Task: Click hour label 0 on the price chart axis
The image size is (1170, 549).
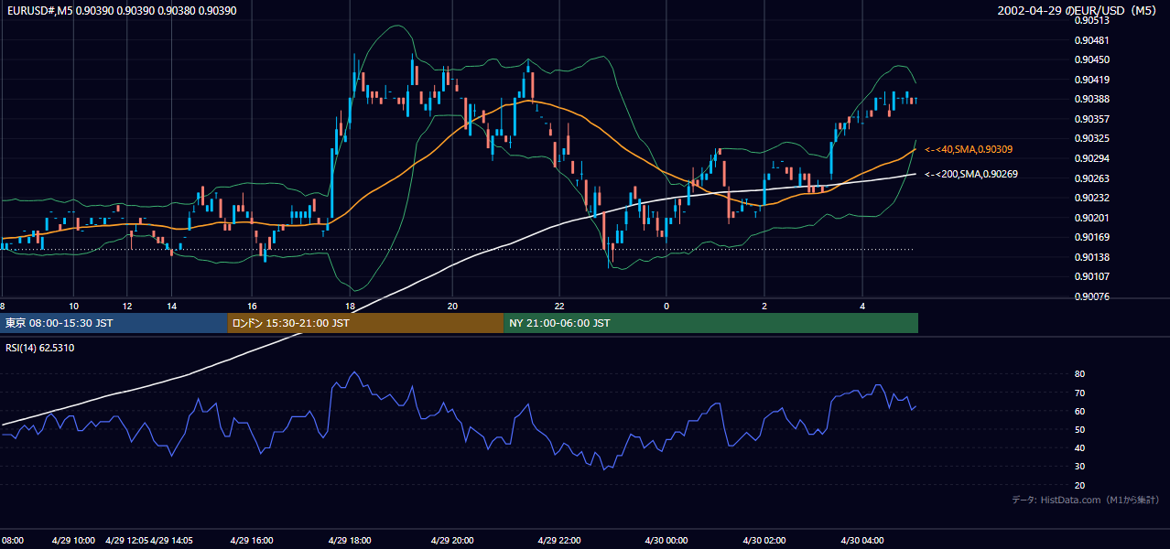Action: [x=666, y=306]
